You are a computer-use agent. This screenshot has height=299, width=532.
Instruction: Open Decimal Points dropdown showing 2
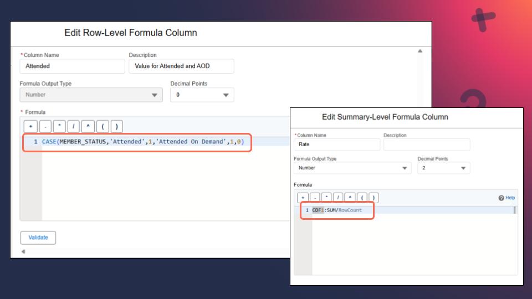(x=443, y=168)
